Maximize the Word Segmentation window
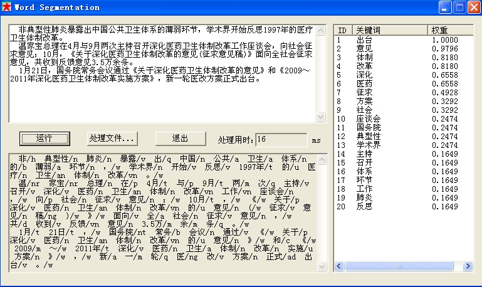Screen dimensions: 482x287 pos(459,8)
